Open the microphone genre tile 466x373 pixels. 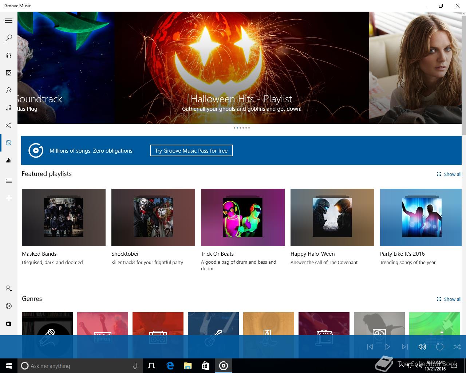pos(47,335)
